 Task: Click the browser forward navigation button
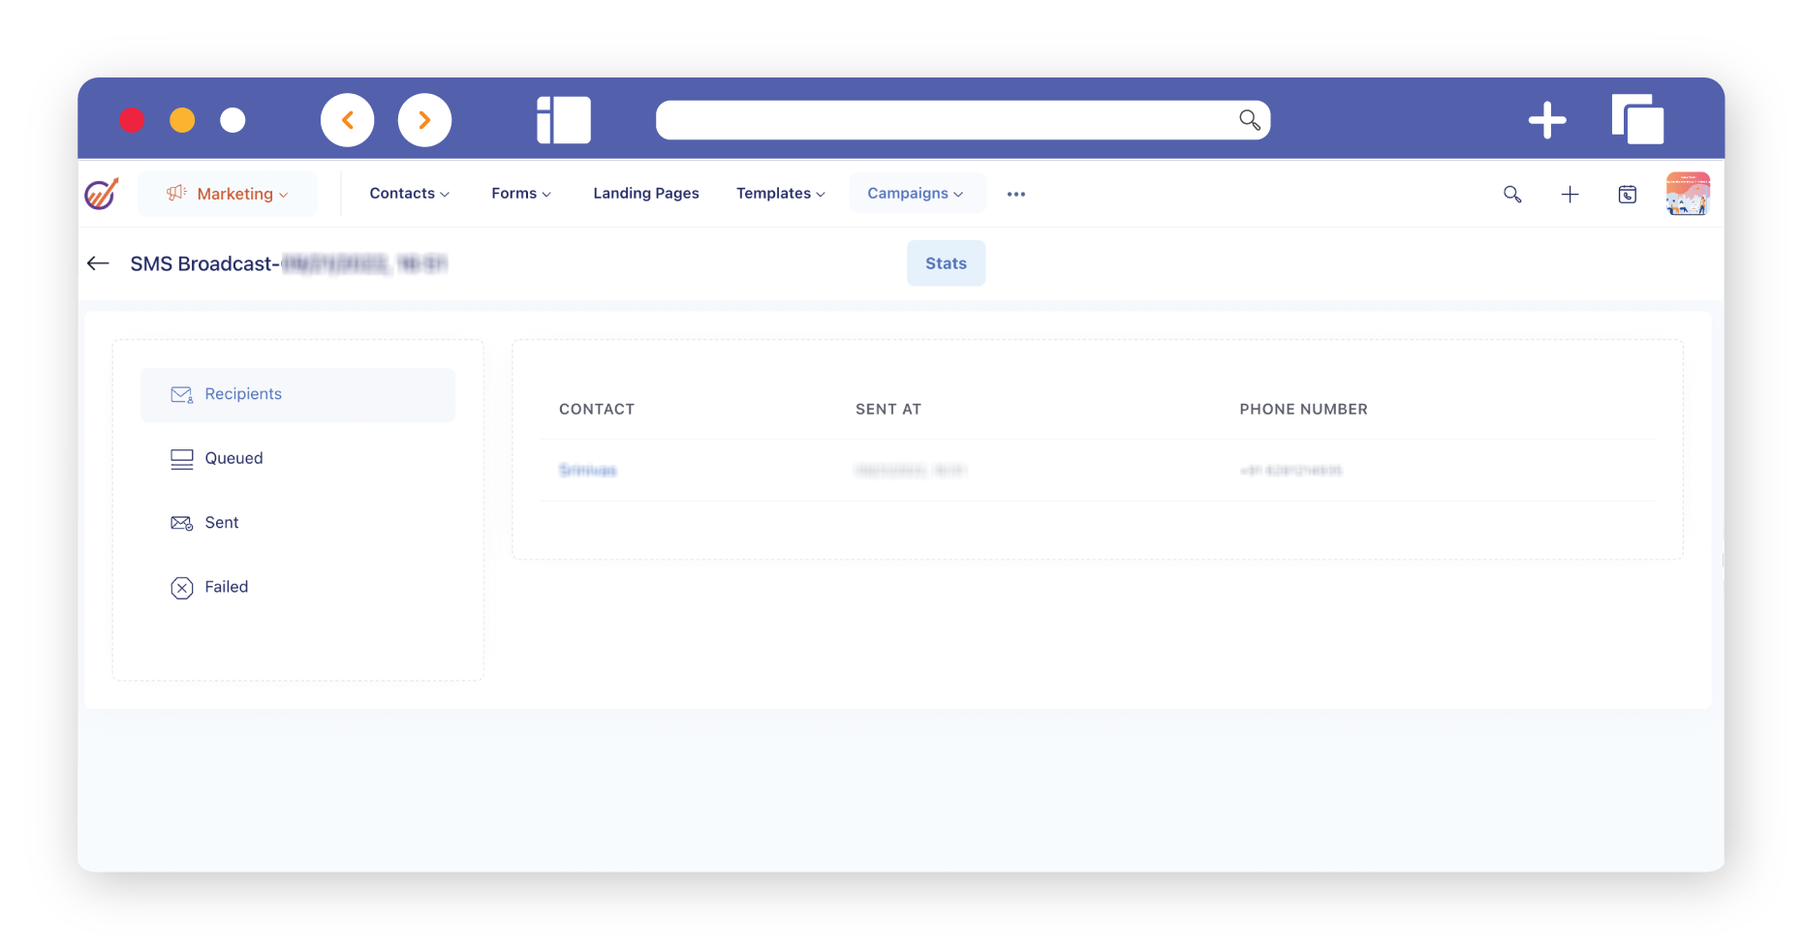(424, 120)
